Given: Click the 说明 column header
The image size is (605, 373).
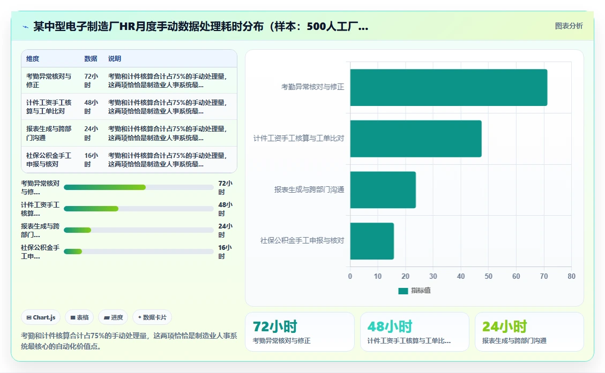Looking at the screenshot, I should pos(115,58).
